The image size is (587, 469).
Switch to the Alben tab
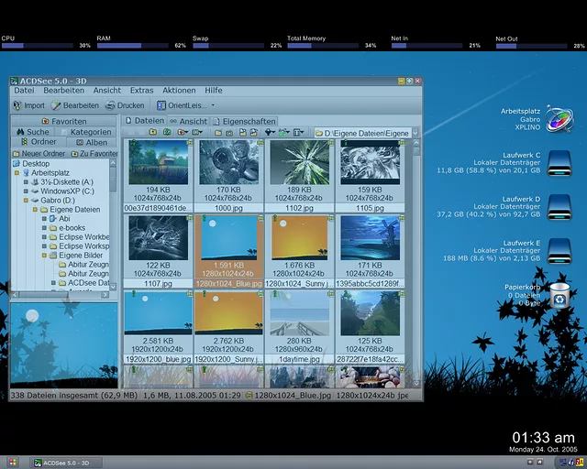click(90, 142)
